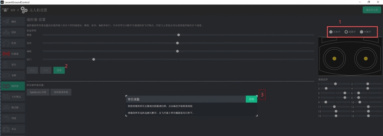Click channel 5 monitor slider
This screenshot has height=136, width=383.
pos(345,93)
